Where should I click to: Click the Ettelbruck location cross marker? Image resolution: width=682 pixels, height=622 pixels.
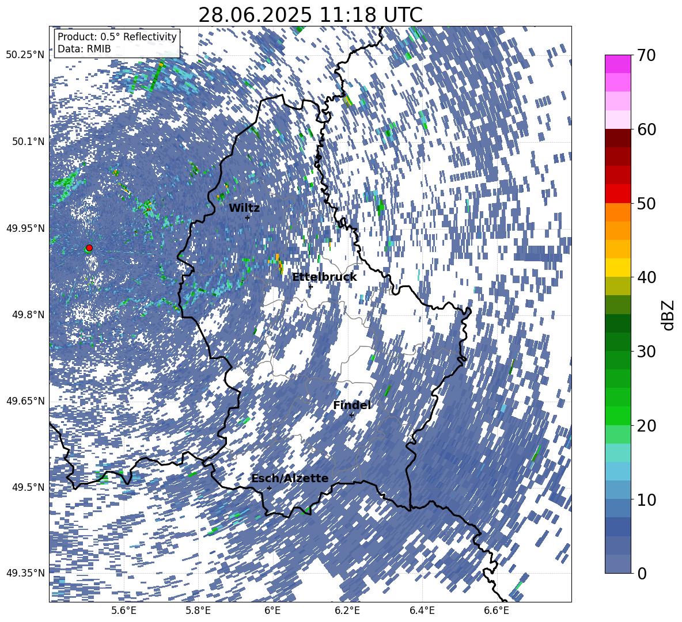(310, 287)
